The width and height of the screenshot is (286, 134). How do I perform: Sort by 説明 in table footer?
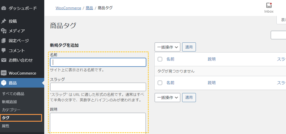click(212, 83)
